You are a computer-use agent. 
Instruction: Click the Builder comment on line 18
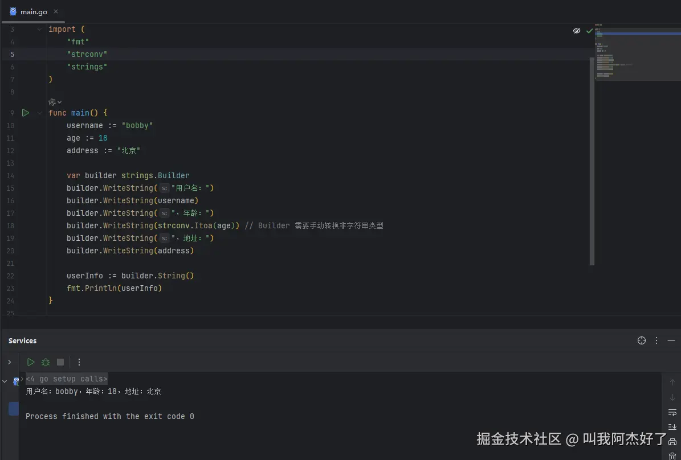313,225
